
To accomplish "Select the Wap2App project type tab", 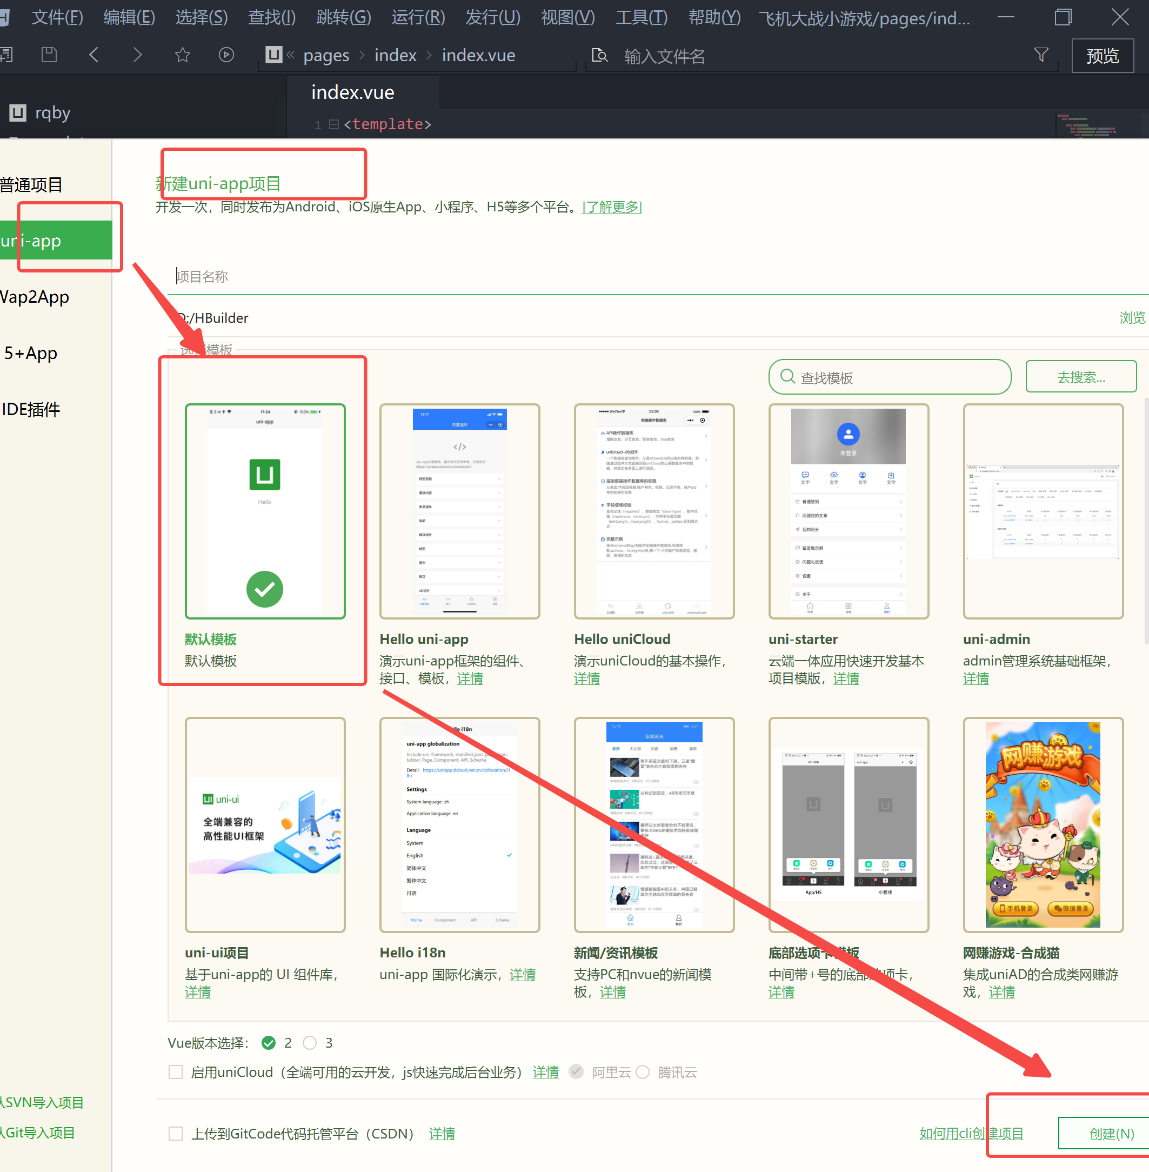I will click(x=35, y=297).
